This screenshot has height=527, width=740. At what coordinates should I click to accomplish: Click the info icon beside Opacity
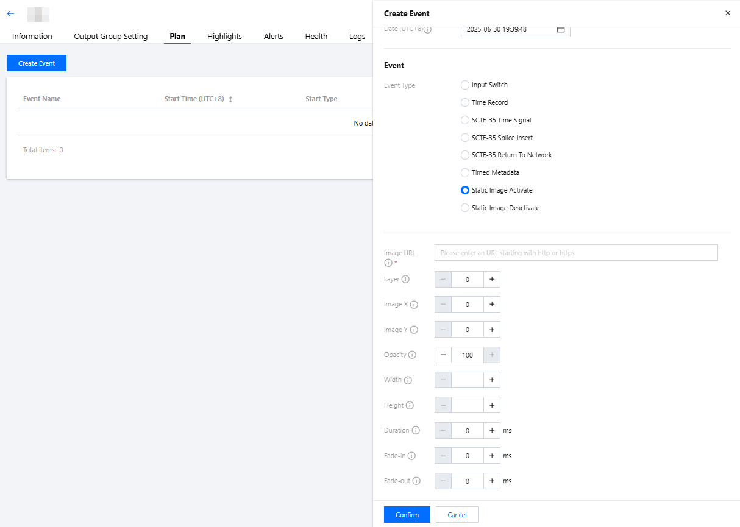point(412,355)
